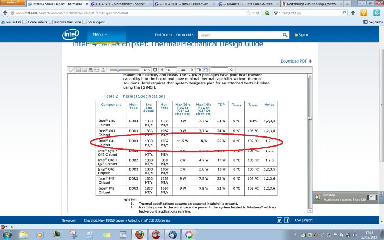Click the Intel search magnifier button

pyautogui.click(x=285, y=35)
